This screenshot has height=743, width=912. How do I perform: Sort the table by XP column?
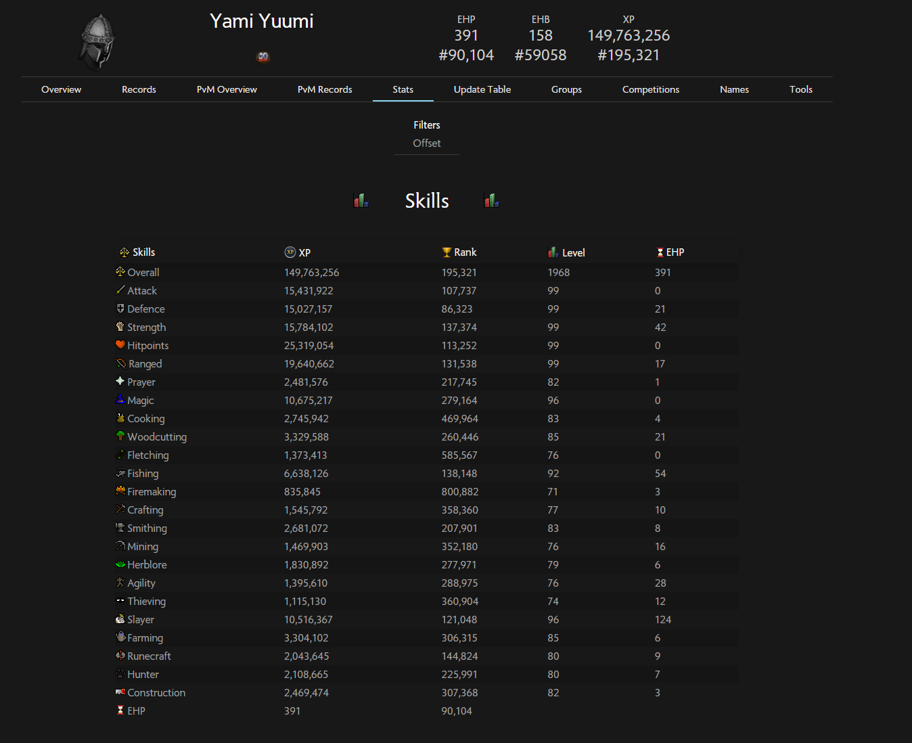click(x=304, y=252)
